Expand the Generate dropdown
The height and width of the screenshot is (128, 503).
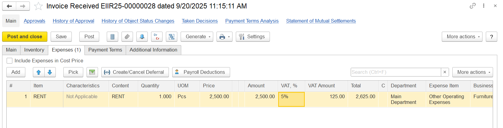197,37
